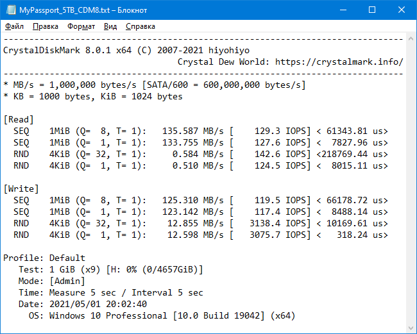This screenshot has height=334, width=417.
Task: Minimize the Notepad window
Action: coord(343,10)
